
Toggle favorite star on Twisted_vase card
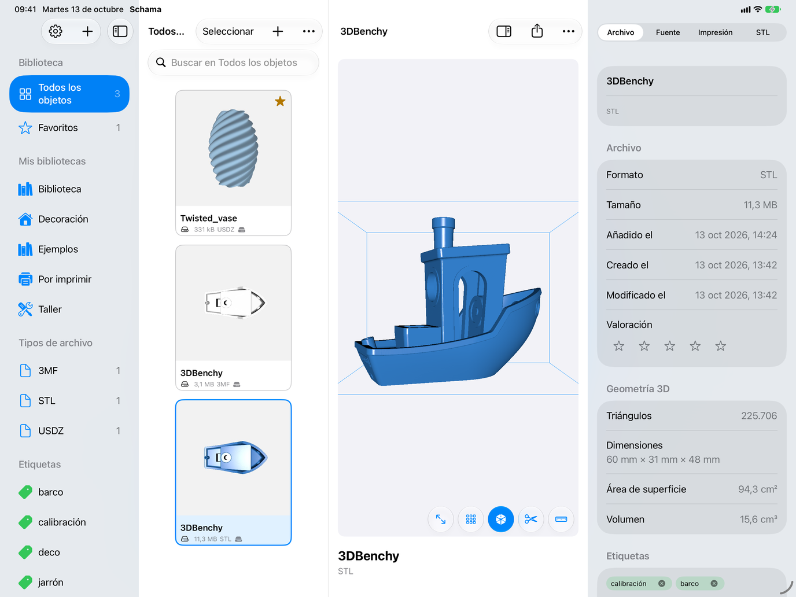[x=280, y=101]
